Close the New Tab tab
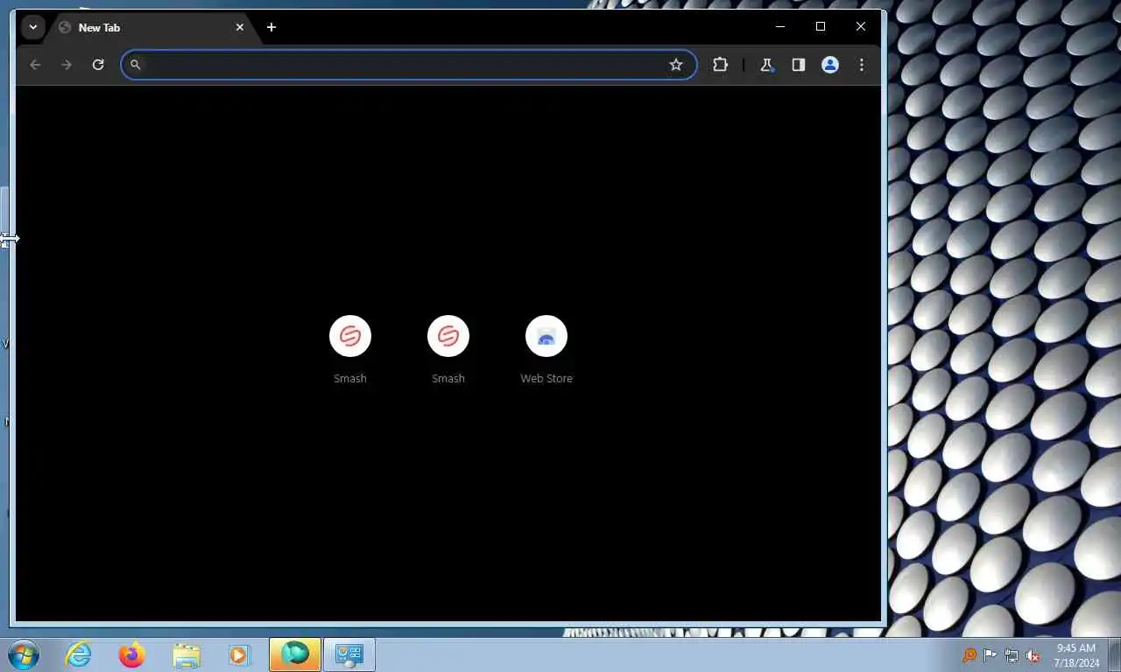The height and width of the screenshot is (672, 1121). [x=240, y=27]
